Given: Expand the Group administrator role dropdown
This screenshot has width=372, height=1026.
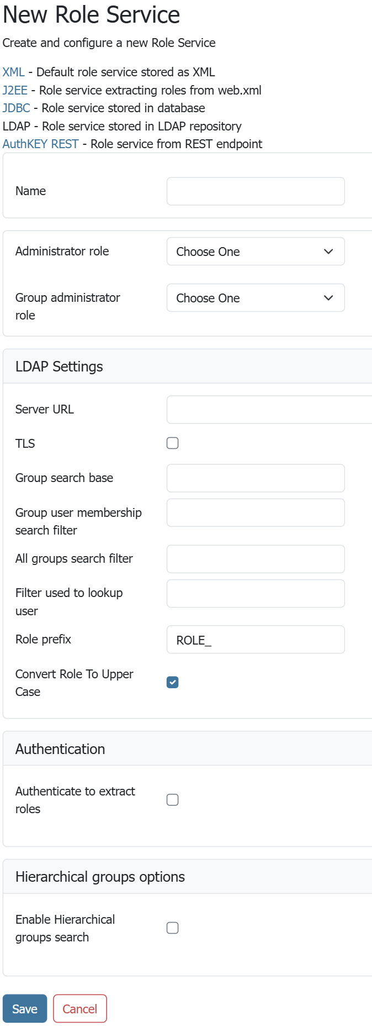Looking at the screenshot, I should (x=256, y=298).
